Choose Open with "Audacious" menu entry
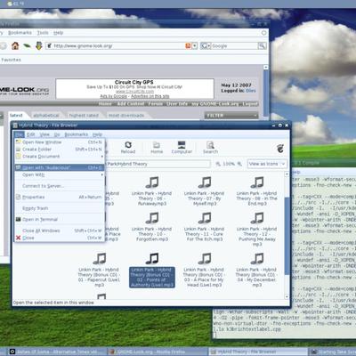This screenshot has height=356, width=356. point(60,167)
